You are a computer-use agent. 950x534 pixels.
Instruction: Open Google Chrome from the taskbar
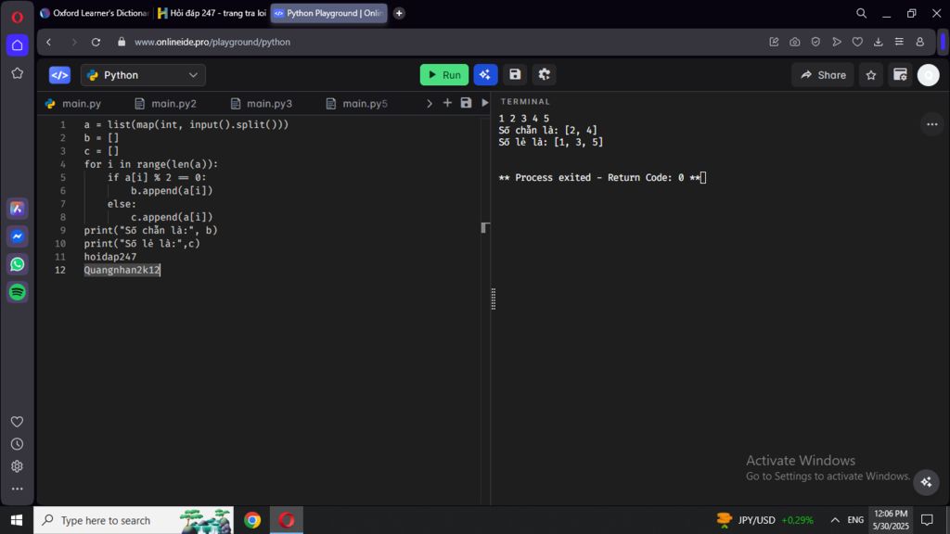[252, 520]
